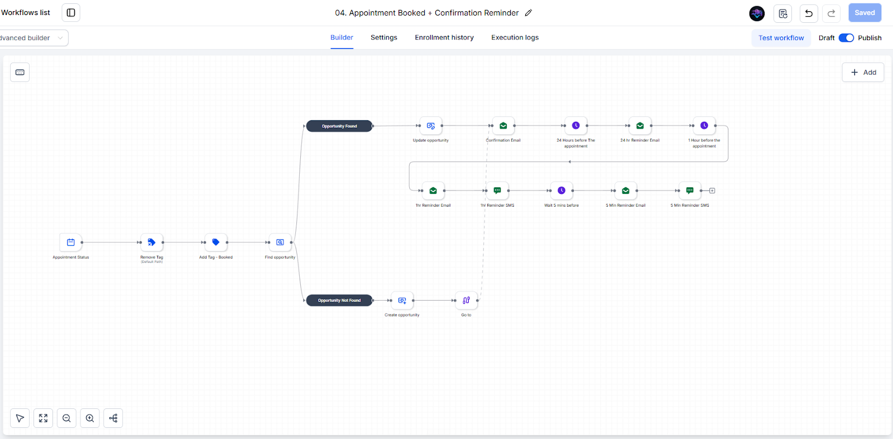893x439 pixels.
Task: Select the pointer cursor tool
Action: click(x=20, y=418)
